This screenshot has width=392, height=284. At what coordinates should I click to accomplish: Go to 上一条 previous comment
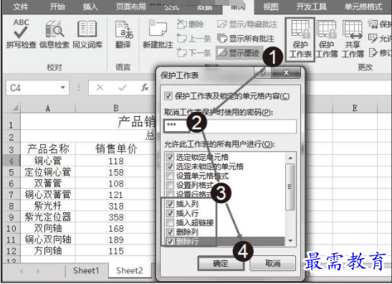193,39
